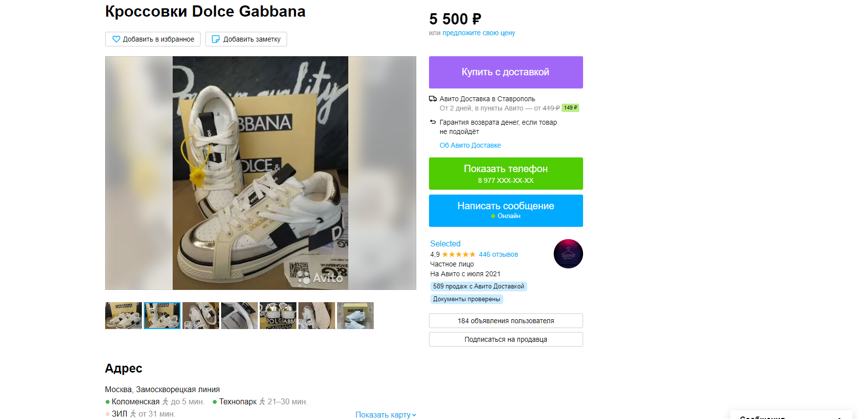
Task: Reveal the phone number via Показать телефон
Action: pos(506,174)
